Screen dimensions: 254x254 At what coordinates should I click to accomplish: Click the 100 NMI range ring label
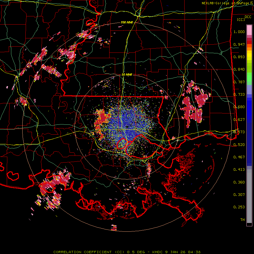[127, 22]
